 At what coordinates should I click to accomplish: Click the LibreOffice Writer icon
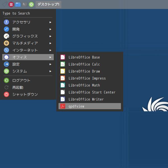pyautogui.click(x=63, y=99)
